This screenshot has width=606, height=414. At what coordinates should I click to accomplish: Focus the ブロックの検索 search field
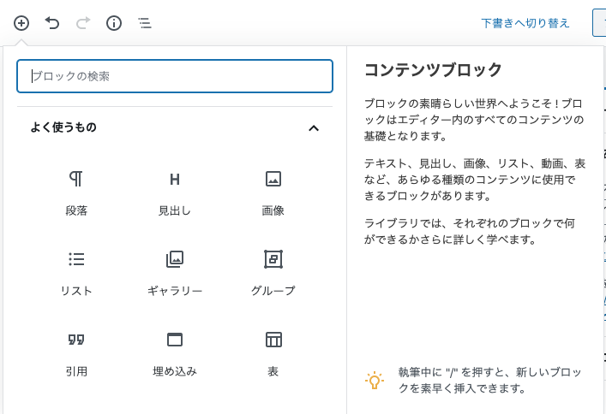click(175, 76)
